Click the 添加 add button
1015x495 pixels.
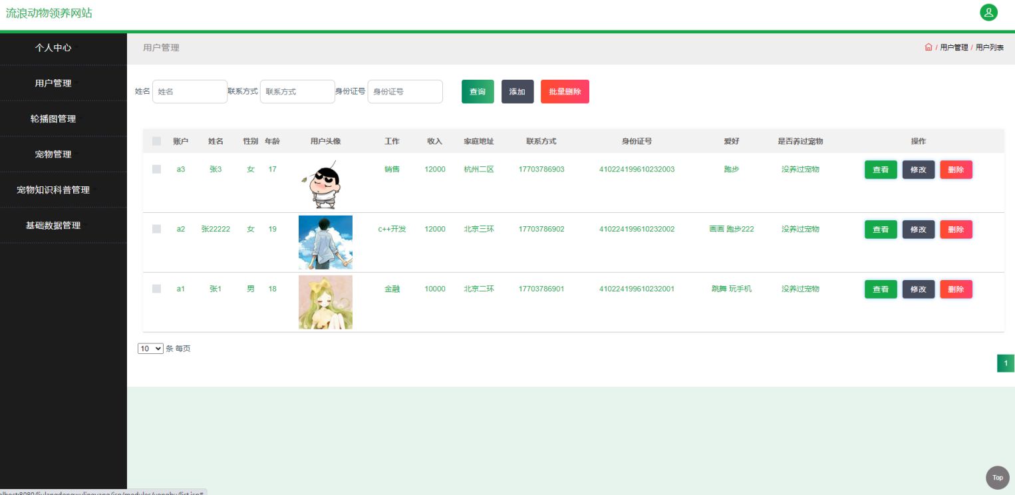click(517, 92)
